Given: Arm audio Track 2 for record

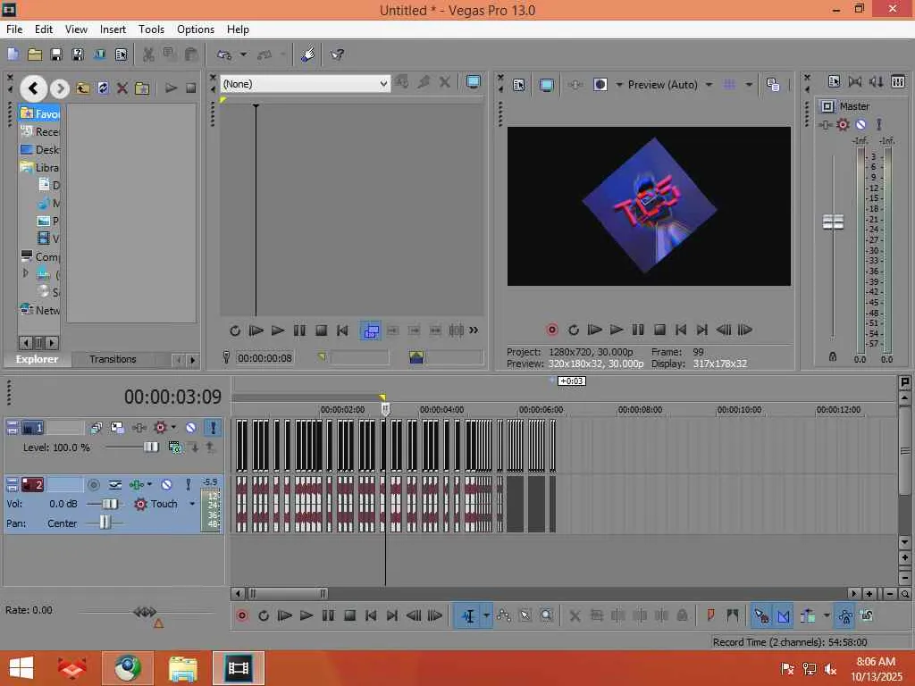Looking at the screenshot, I should point(93,485).
